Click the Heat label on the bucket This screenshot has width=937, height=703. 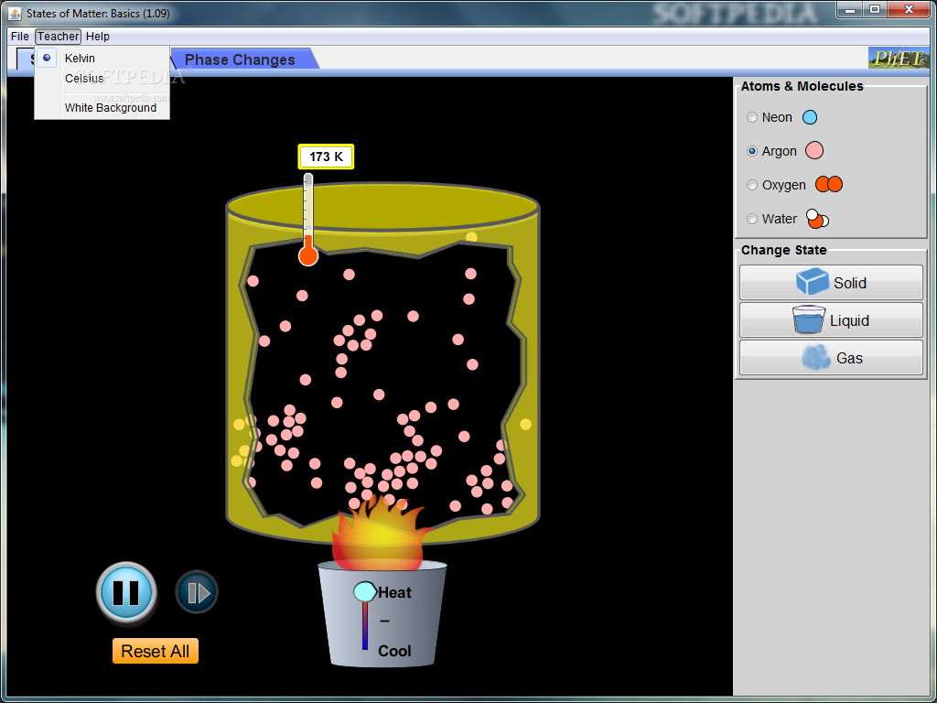(394, 592)
